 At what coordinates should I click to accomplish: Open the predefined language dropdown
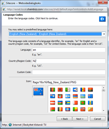[57, 34]
